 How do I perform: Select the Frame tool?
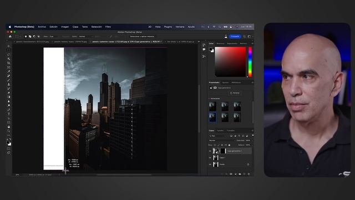coord(9,67)
